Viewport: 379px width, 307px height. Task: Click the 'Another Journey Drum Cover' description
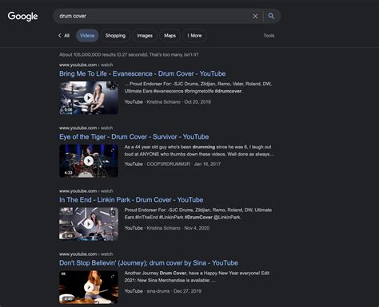pos(197,277)
